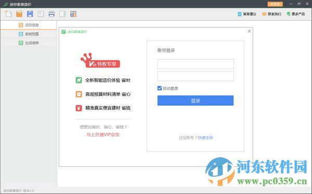Click the 留言建议 feedback button
This screenshot has height=194, width=312.
pyautogui.click(x=247, y=14)
